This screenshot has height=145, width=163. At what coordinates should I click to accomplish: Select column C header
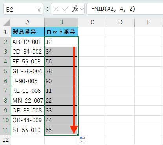[x=92, y=22]
